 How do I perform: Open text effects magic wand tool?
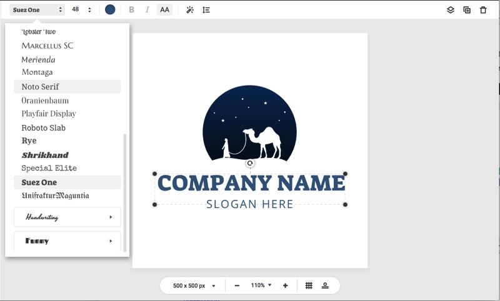[x=190, y=10]
